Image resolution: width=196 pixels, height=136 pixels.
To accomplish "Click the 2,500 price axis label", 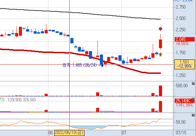I will pyautogui.click(x=181, y=19).
